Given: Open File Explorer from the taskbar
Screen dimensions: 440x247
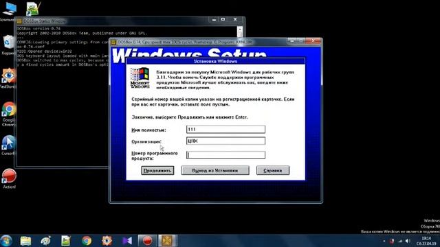Looking at the screenshot, I should (x=25, y=241).
